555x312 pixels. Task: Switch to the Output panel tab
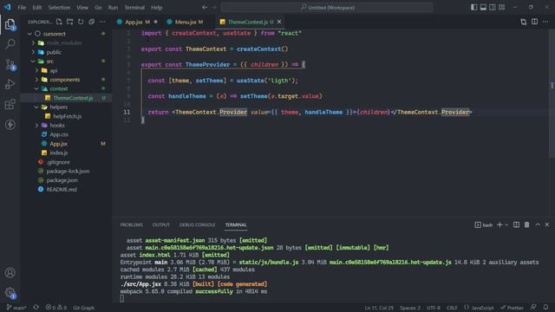pyautogui.click(x=161, y=225)
